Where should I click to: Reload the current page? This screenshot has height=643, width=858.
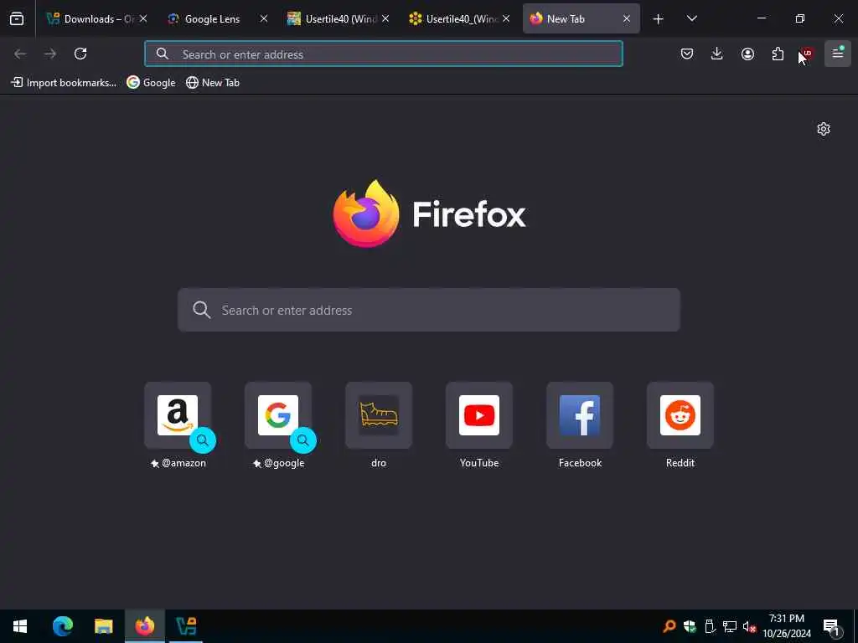tap(80, 54)
